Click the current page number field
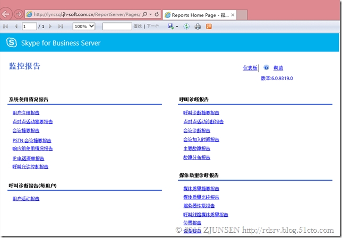This screenshot has height=238, width=342. pos(29,27)
